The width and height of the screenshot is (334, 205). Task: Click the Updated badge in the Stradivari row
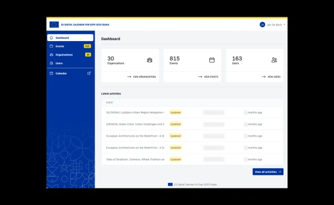coord(175,159)
